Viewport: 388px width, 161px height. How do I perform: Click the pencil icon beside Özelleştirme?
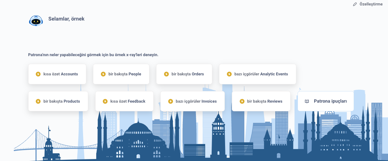pyautogui.click(x=355, y=4)
